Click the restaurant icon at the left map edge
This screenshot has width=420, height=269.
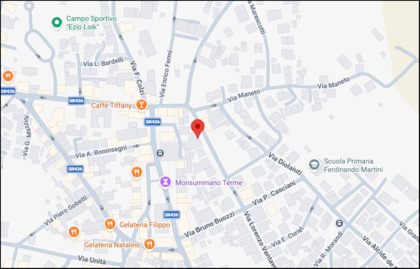click(x=8, y=77)
